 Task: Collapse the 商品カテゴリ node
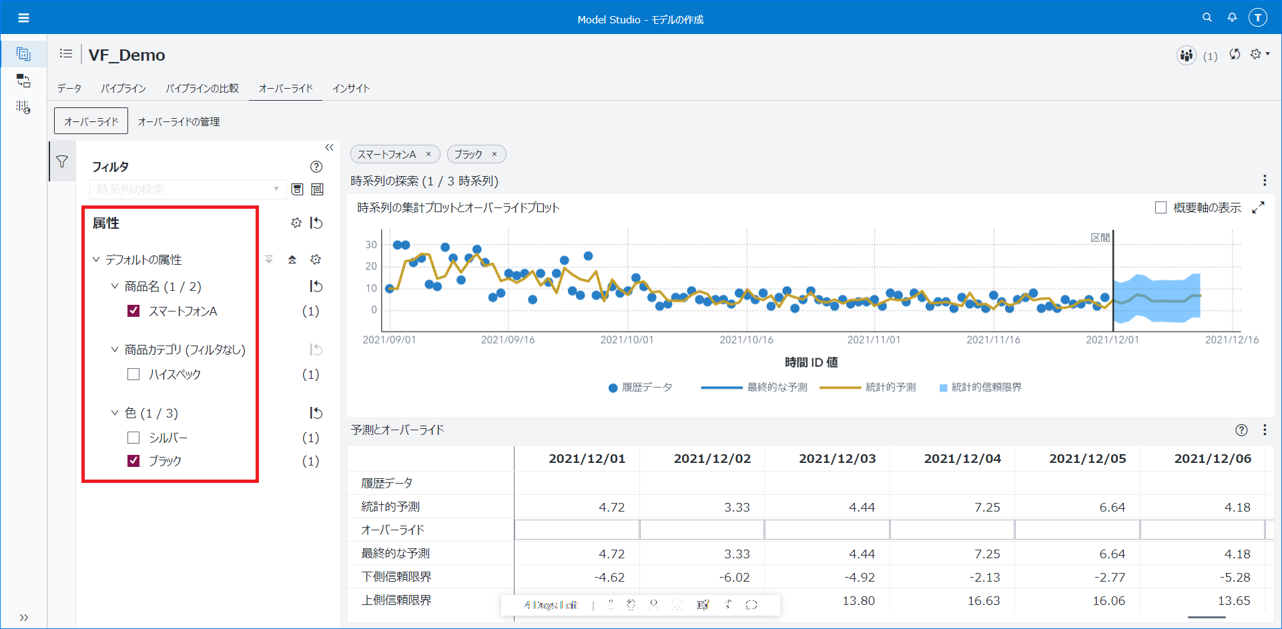coord(115,350)
